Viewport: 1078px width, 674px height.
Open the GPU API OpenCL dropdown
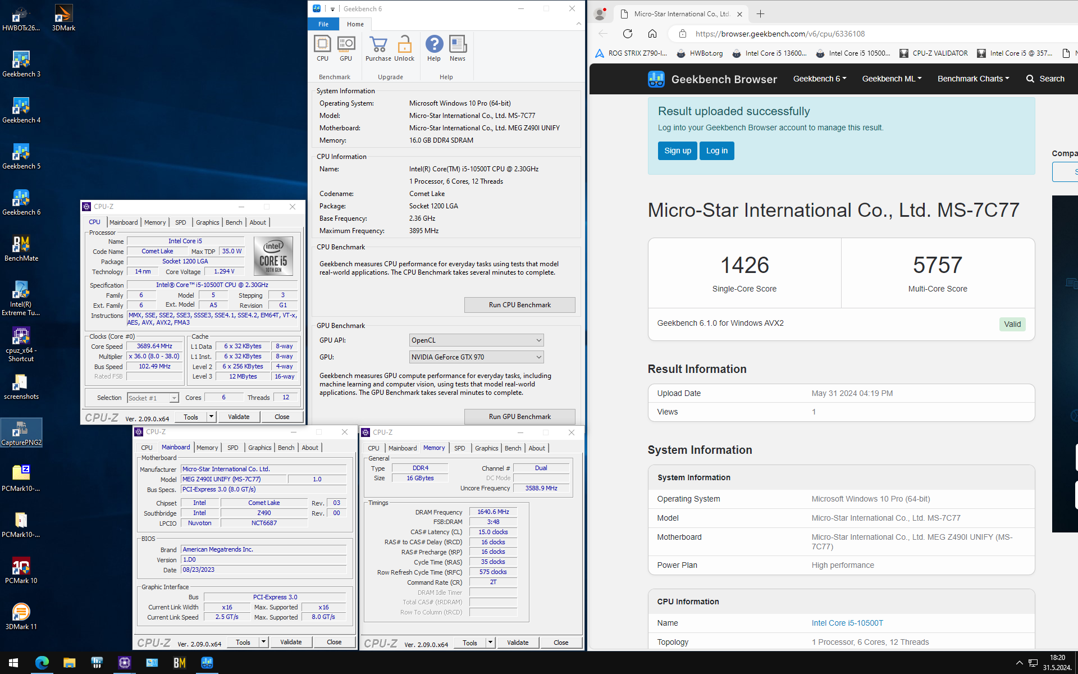(x=476, y=340)
